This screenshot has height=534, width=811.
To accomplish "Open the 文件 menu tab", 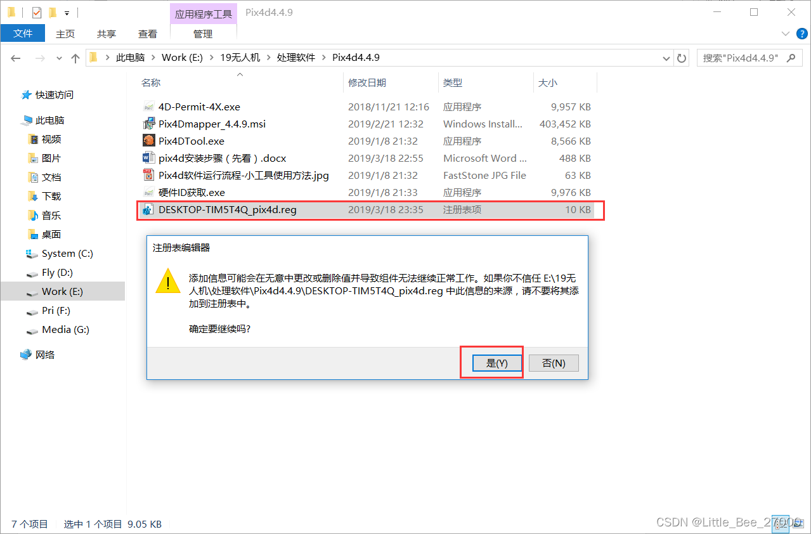I will coord(23,34).
